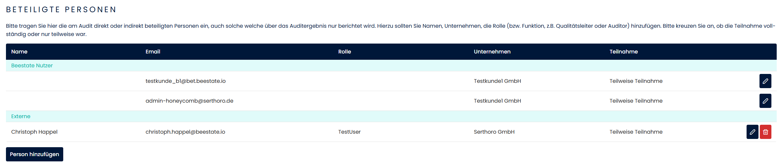This screenshot has height=166, width=781.
Task: Edit Christoph Happel's entry with pencil icon
Action: [752, 132]
